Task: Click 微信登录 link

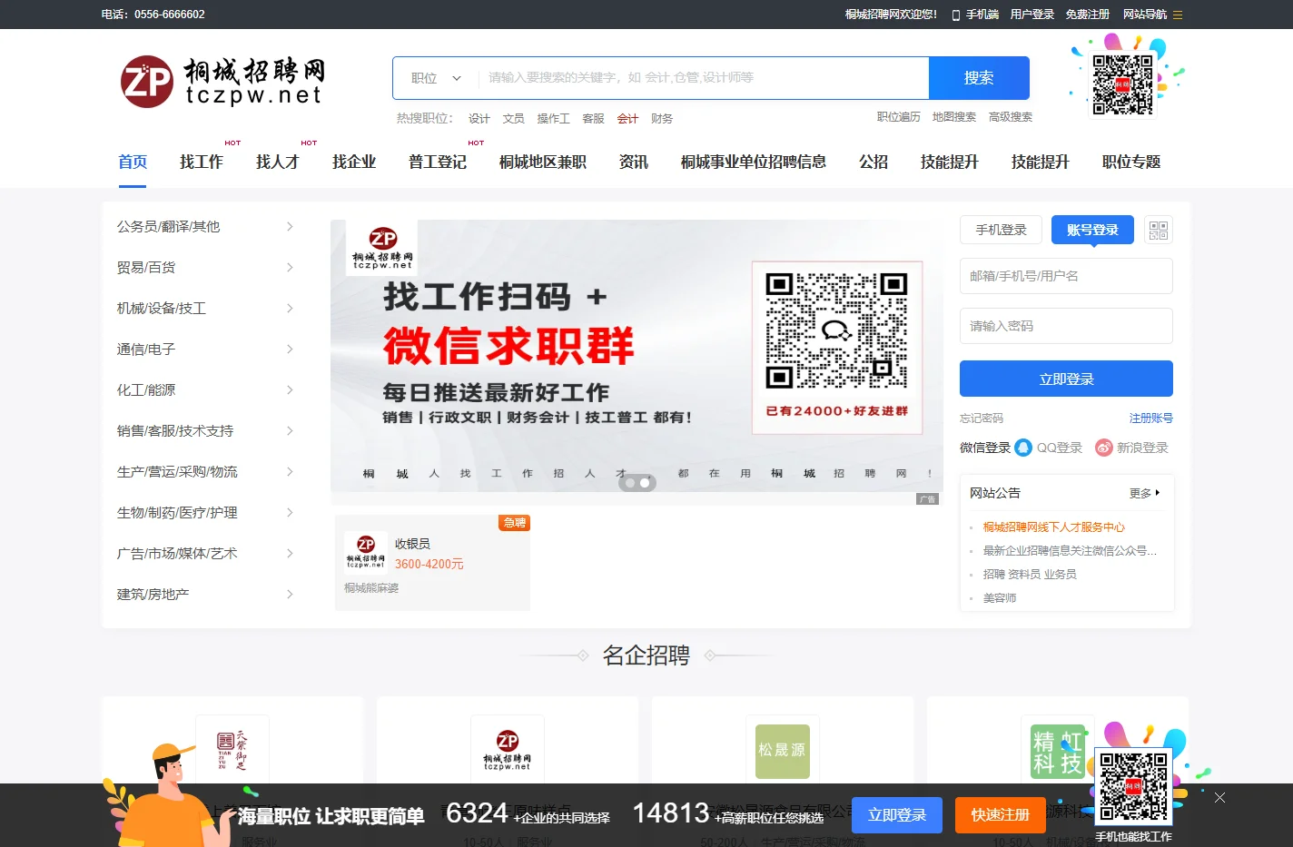Action: pos(985,448)
